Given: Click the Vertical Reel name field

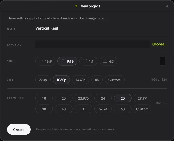Looking at the screenshot, I should pyautogui.click(x=101, y=28).
